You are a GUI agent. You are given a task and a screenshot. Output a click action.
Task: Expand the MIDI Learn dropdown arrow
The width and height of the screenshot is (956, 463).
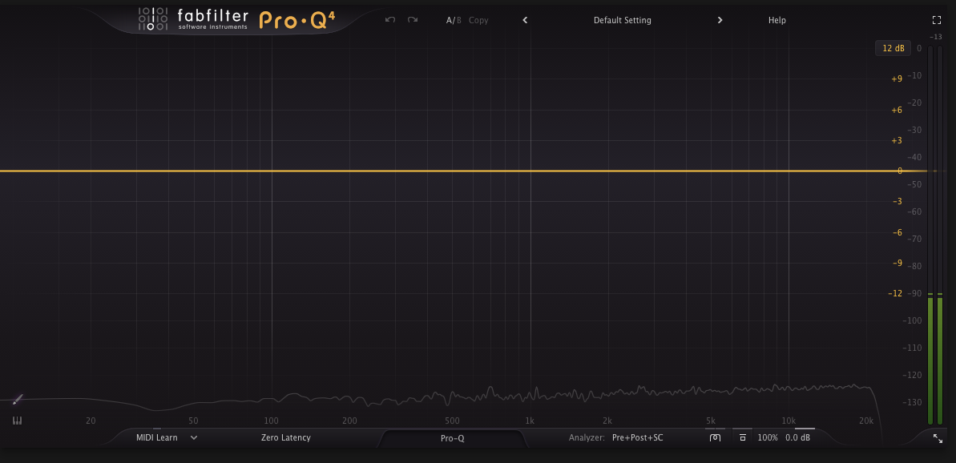point(194,438)
